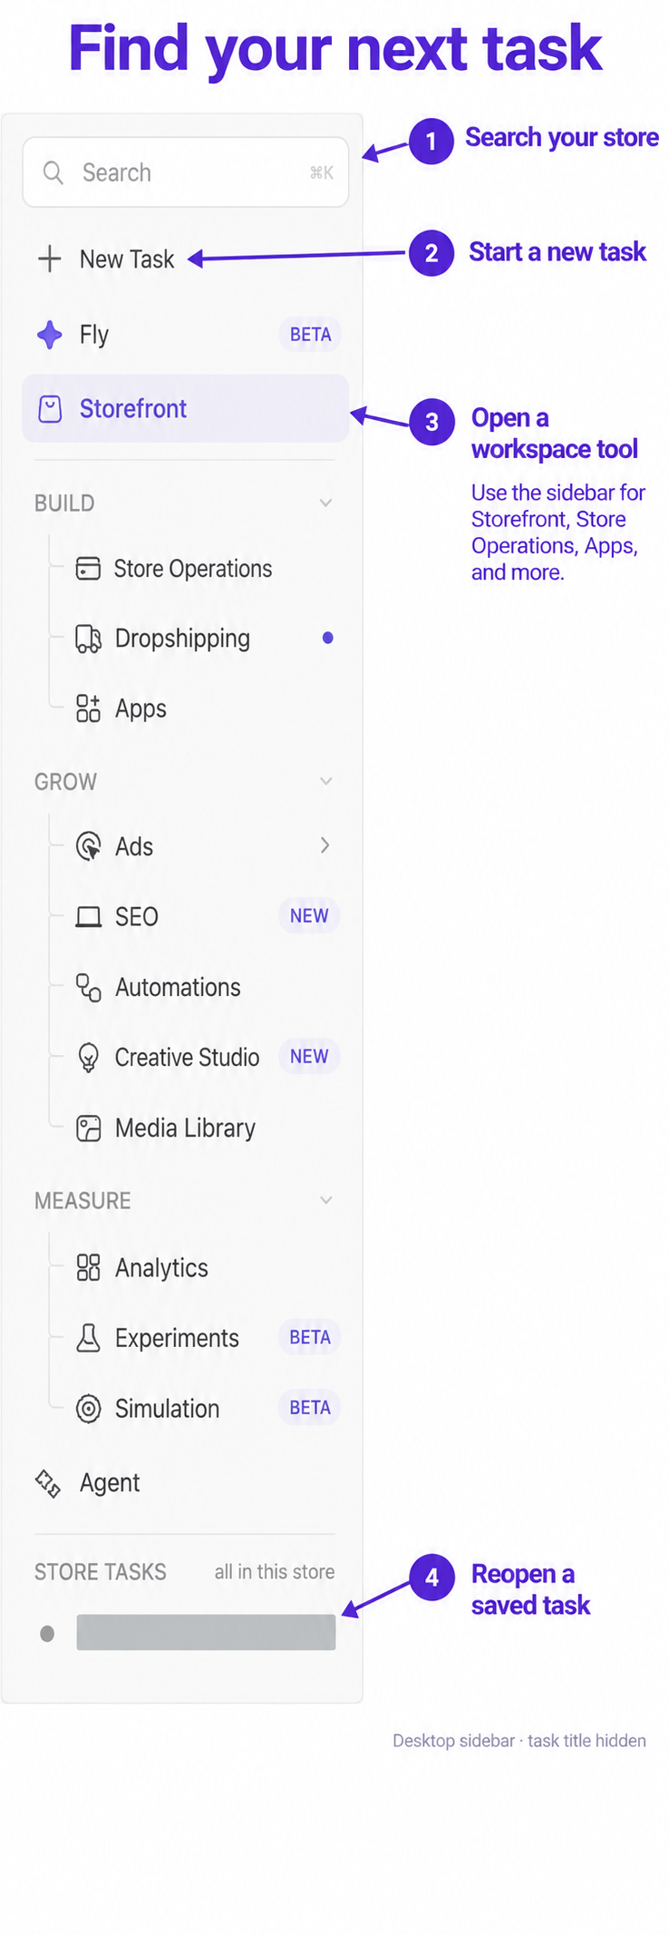This screenshot has height=1934, width=669.
Task: Click the Creative Studio lightbulb icon
Action: point(88,1058)
